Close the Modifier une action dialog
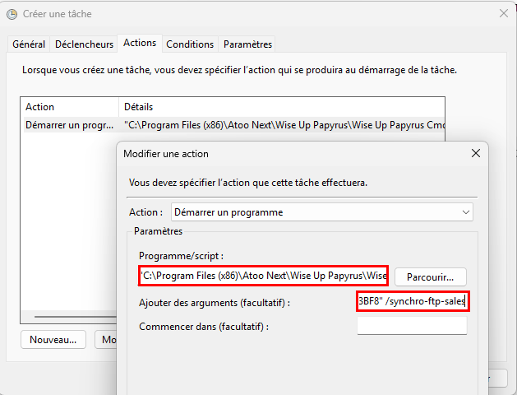Image resolution: width=517 pixels, height=395 pixels. [475, 154]
